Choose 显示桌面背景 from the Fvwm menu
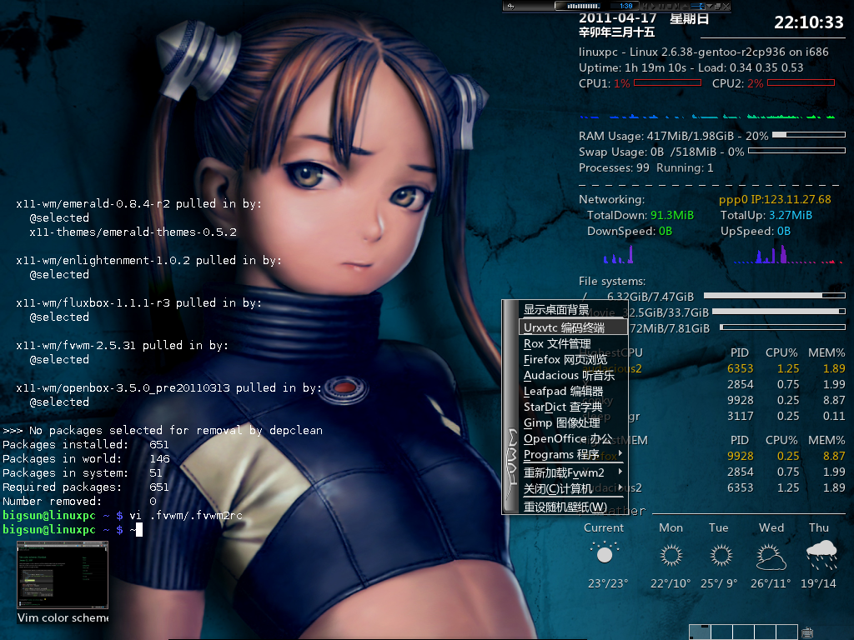The image size is (854, 640). pyautogui.click(x=572, y=310)
